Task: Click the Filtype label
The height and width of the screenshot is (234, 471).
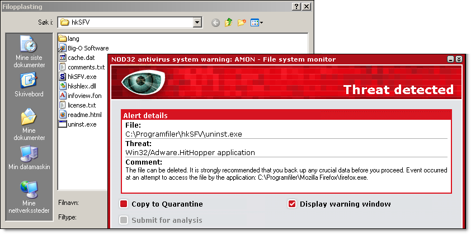Action: [67, 217]
